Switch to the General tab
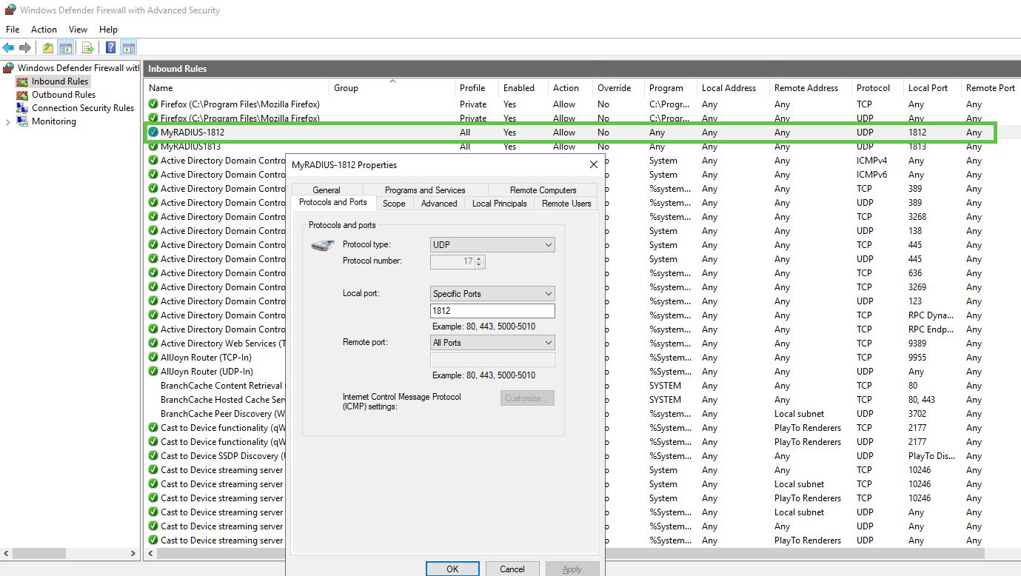 (327, 190)
